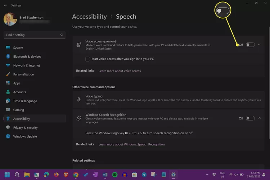Click the Other voice command options heading

click(x=94, y=87)
